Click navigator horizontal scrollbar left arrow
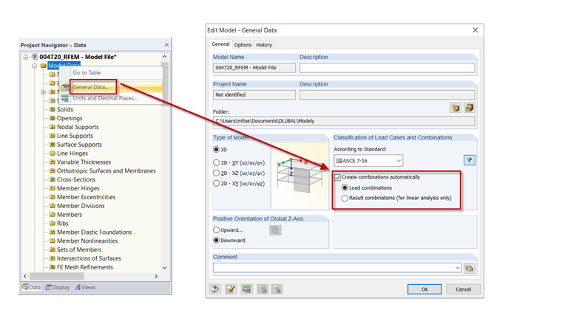This screenshot has height=335, width=562. (24, 276)
